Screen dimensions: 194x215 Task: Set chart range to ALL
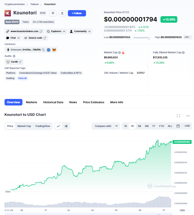coord(170,126)
